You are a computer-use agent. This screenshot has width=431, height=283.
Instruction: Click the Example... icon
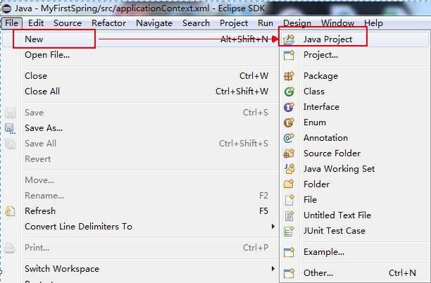289,252
